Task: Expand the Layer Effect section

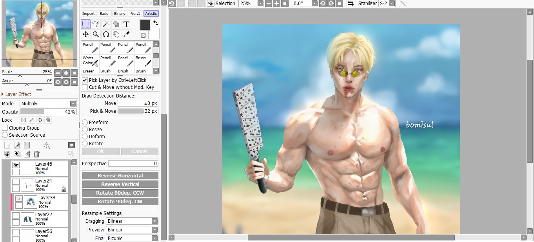Action: point(3,94)
